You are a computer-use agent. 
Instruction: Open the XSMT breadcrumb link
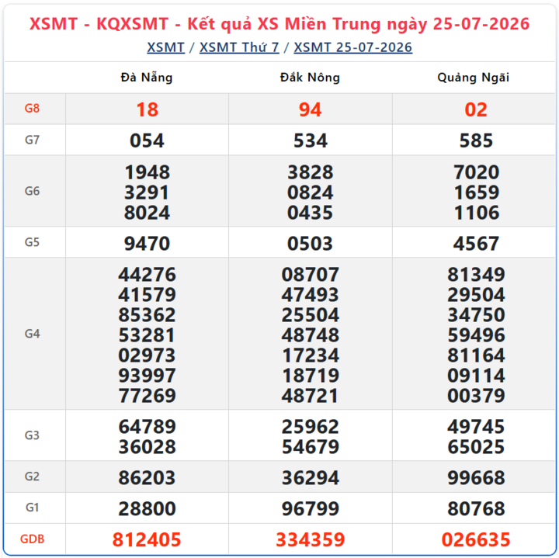[166, 47]
